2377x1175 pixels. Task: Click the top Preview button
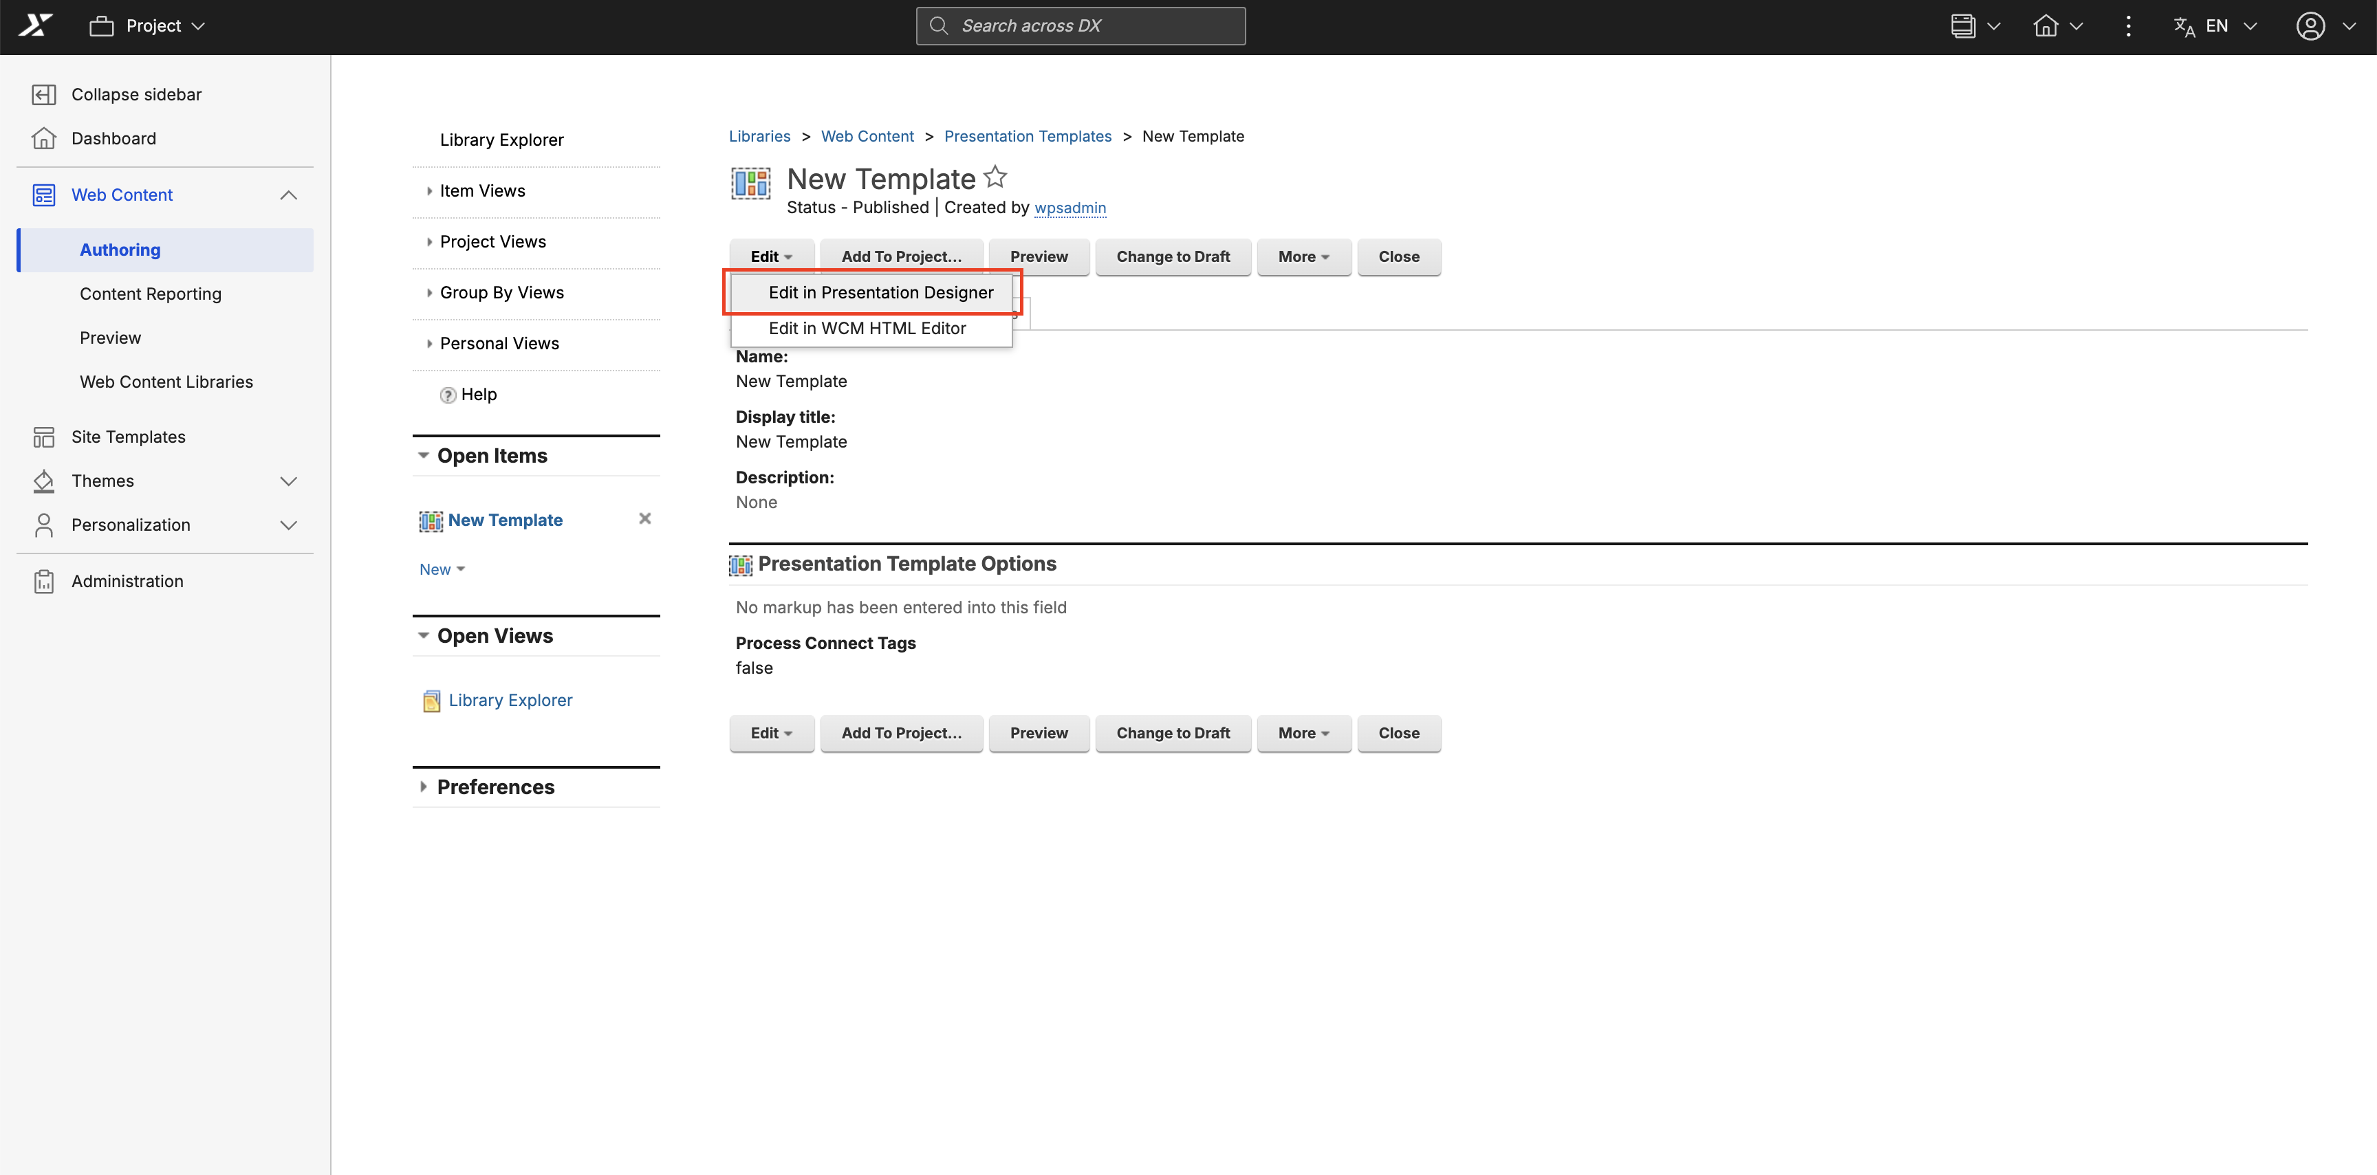1039,256
